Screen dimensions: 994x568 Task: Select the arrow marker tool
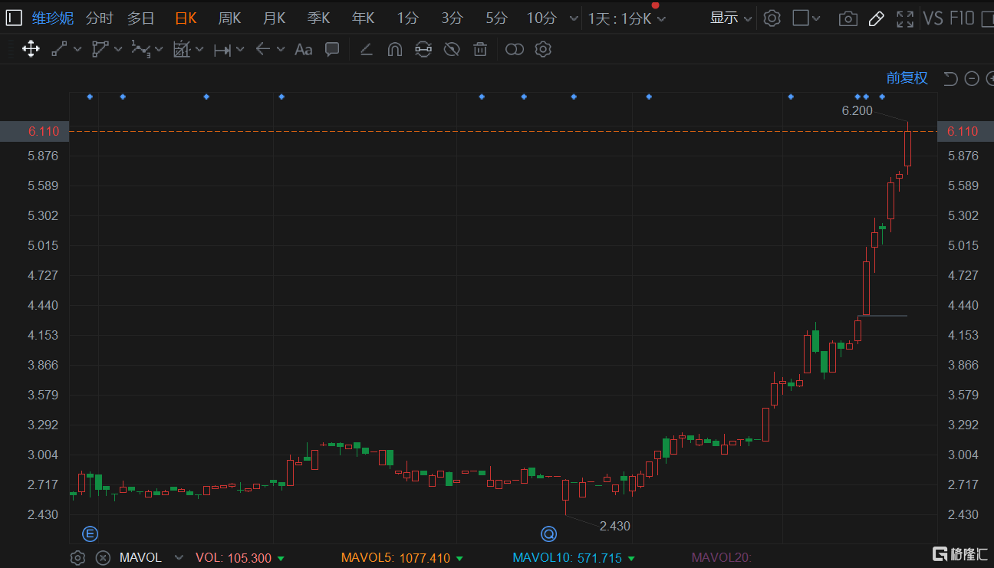pos(263,50)
